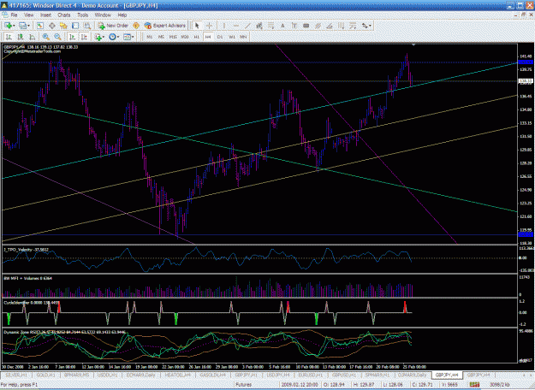Open the Window menu
The height and width of the screenshot is (390, 535).
(103, 15)
